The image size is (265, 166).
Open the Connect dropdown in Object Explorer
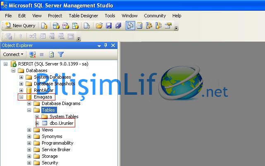pyautogui.click(x=13, y=54)
